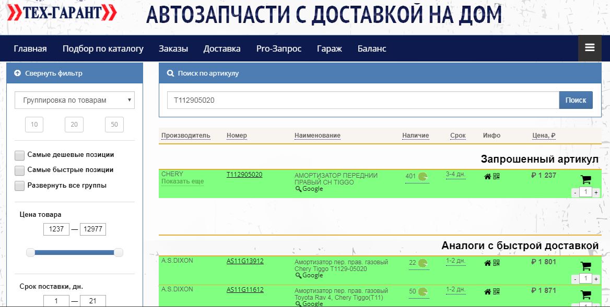
Task: Click home icon in AS11G11612 row
Action: pyautogui.click(x=487, y=292)
